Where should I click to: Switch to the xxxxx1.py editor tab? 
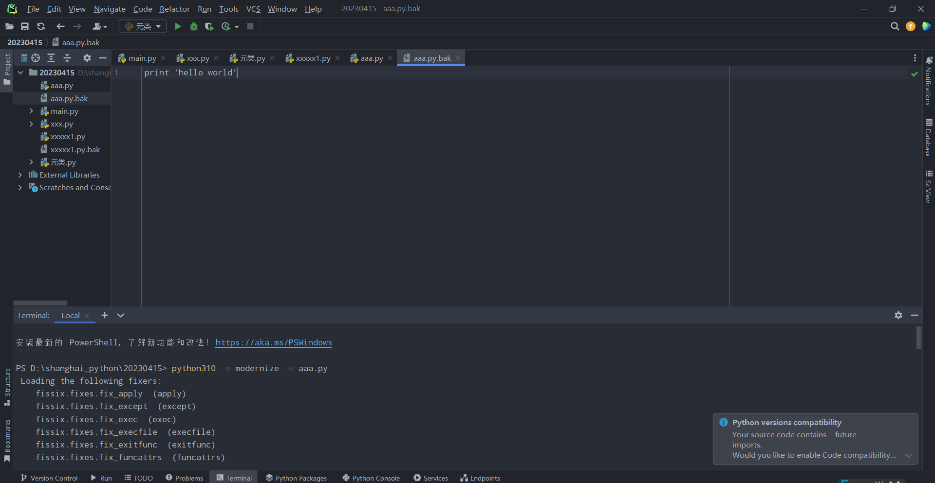313,58
